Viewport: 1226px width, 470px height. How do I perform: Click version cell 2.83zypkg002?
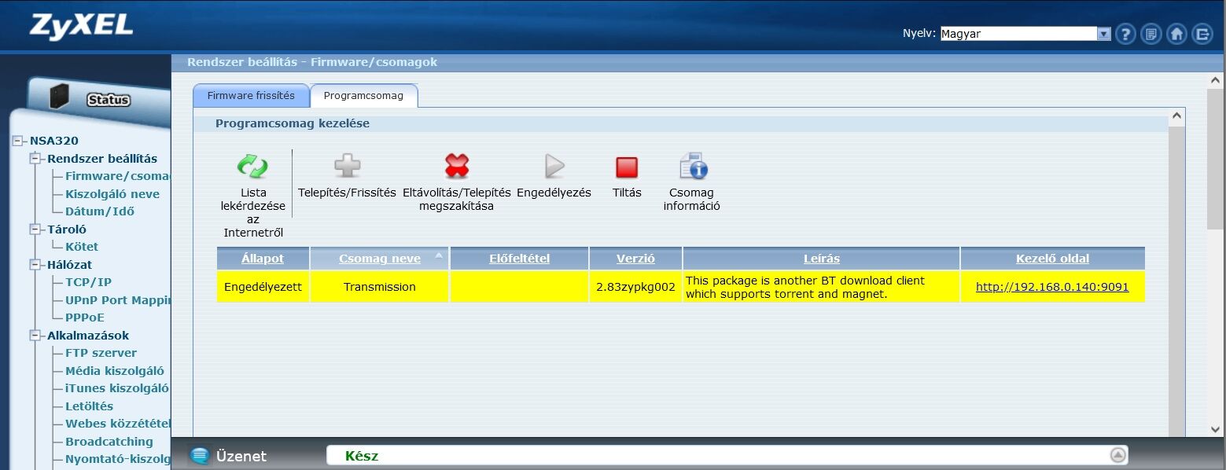[x=635, y=287]
